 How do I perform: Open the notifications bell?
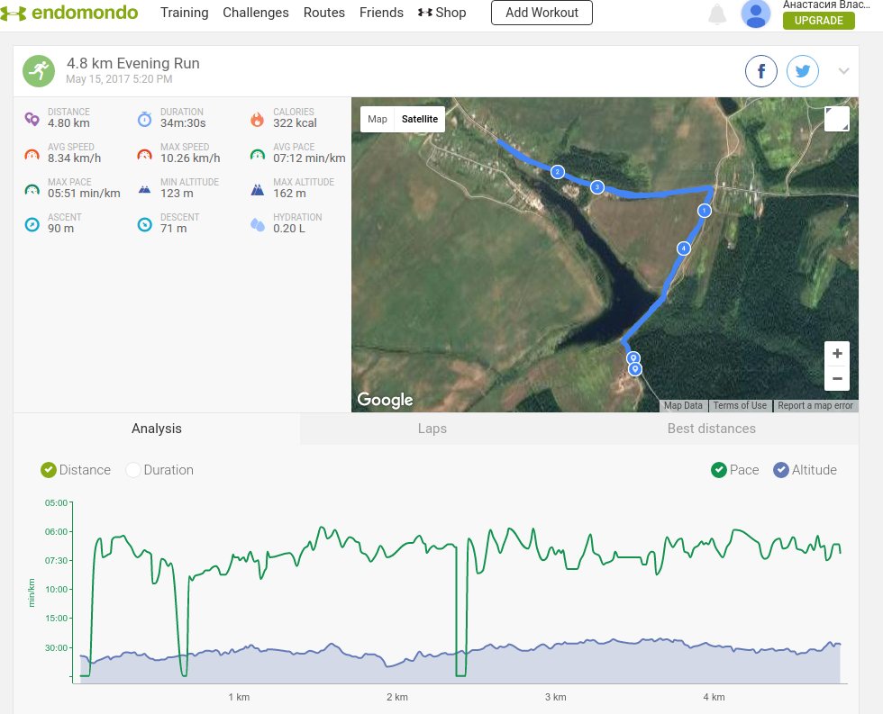pyautogui.click(x=717, y=14)
